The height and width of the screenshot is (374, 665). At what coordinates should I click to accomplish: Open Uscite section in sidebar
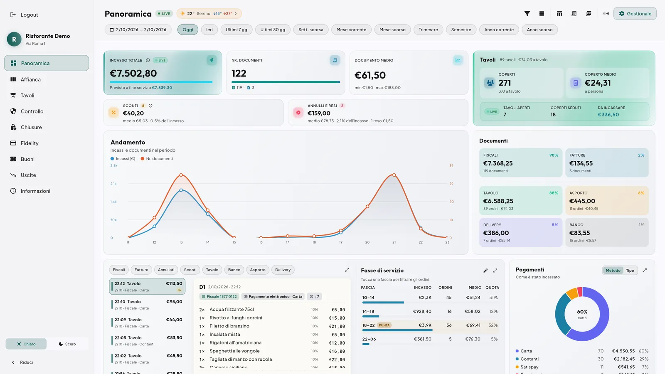point(47,175)
